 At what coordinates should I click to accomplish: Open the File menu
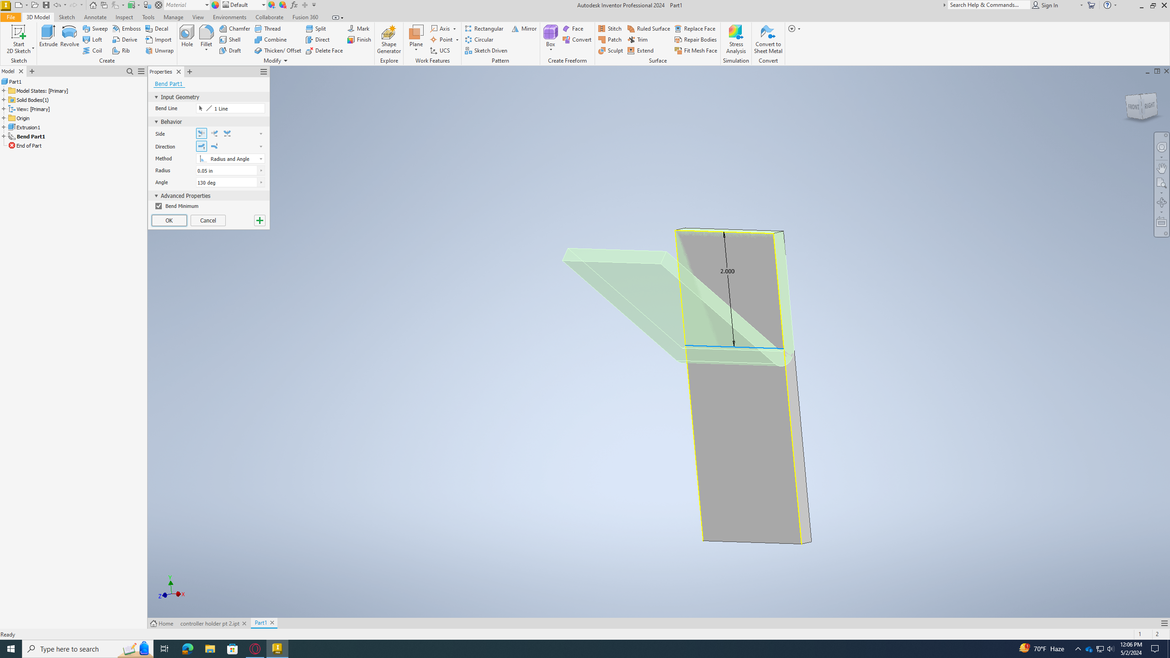coord(11,17)
